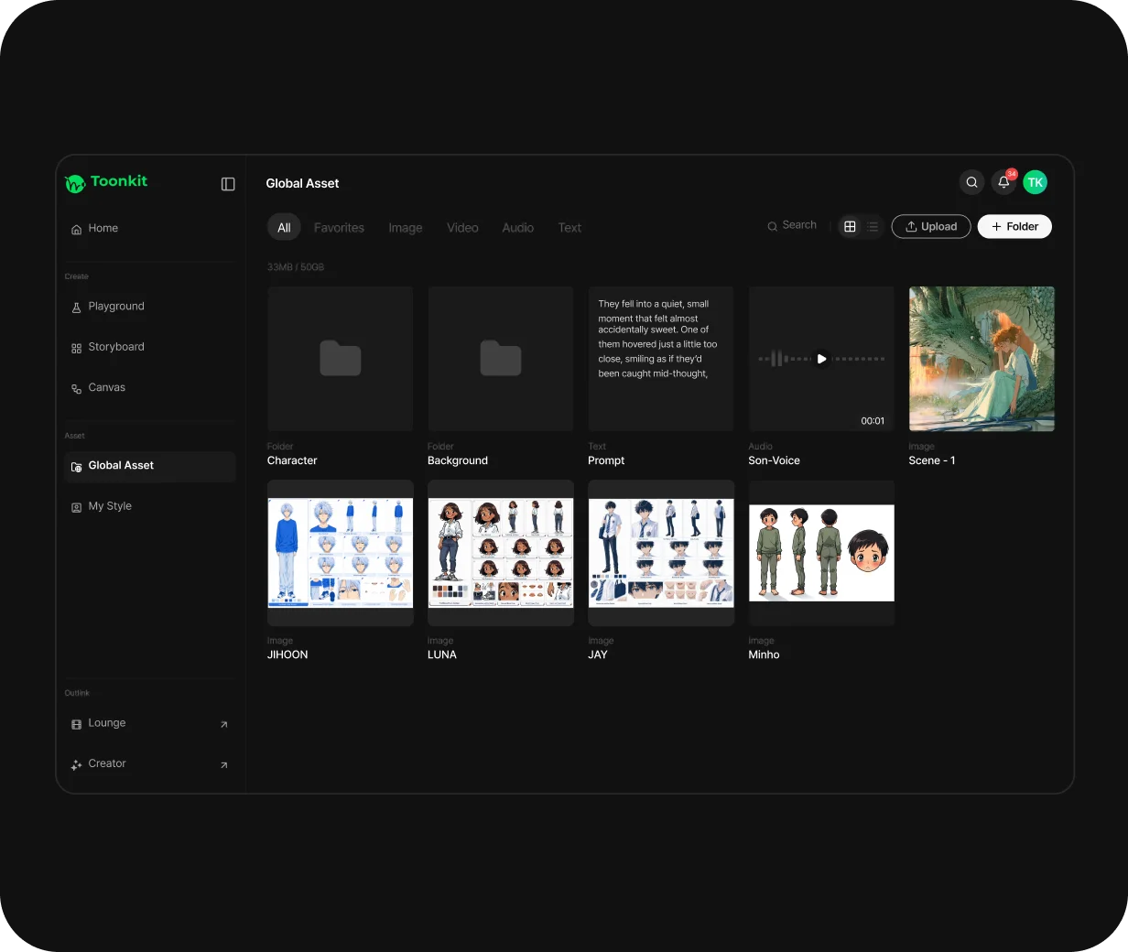Click the Upload button
The image size is (1128, 952).
point(931,226)
